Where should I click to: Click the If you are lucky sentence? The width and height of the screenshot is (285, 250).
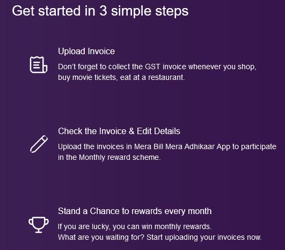point(135,227)
